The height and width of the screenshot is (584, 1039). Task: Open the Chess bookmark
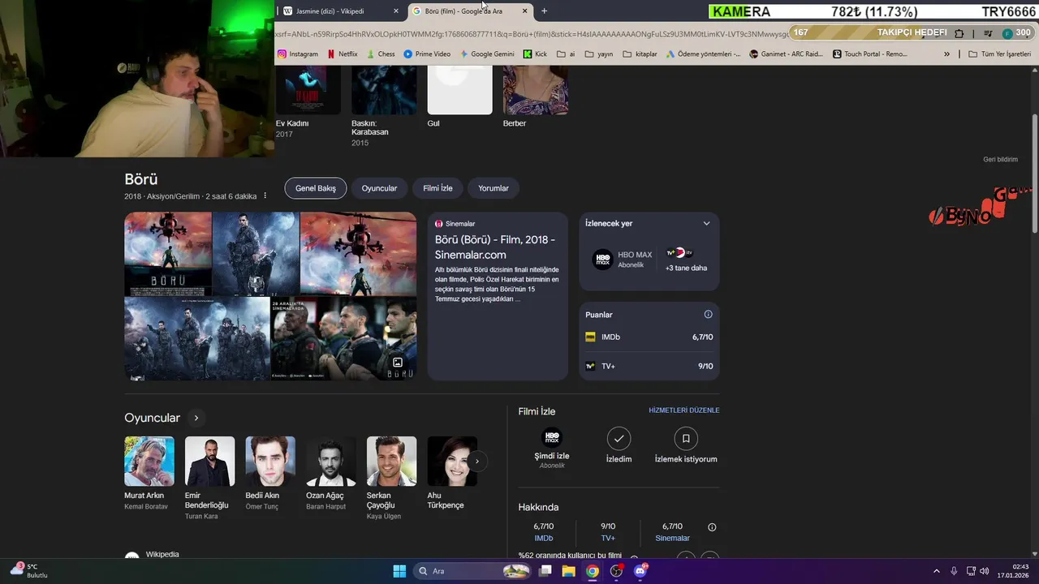[x=381, y=54]
